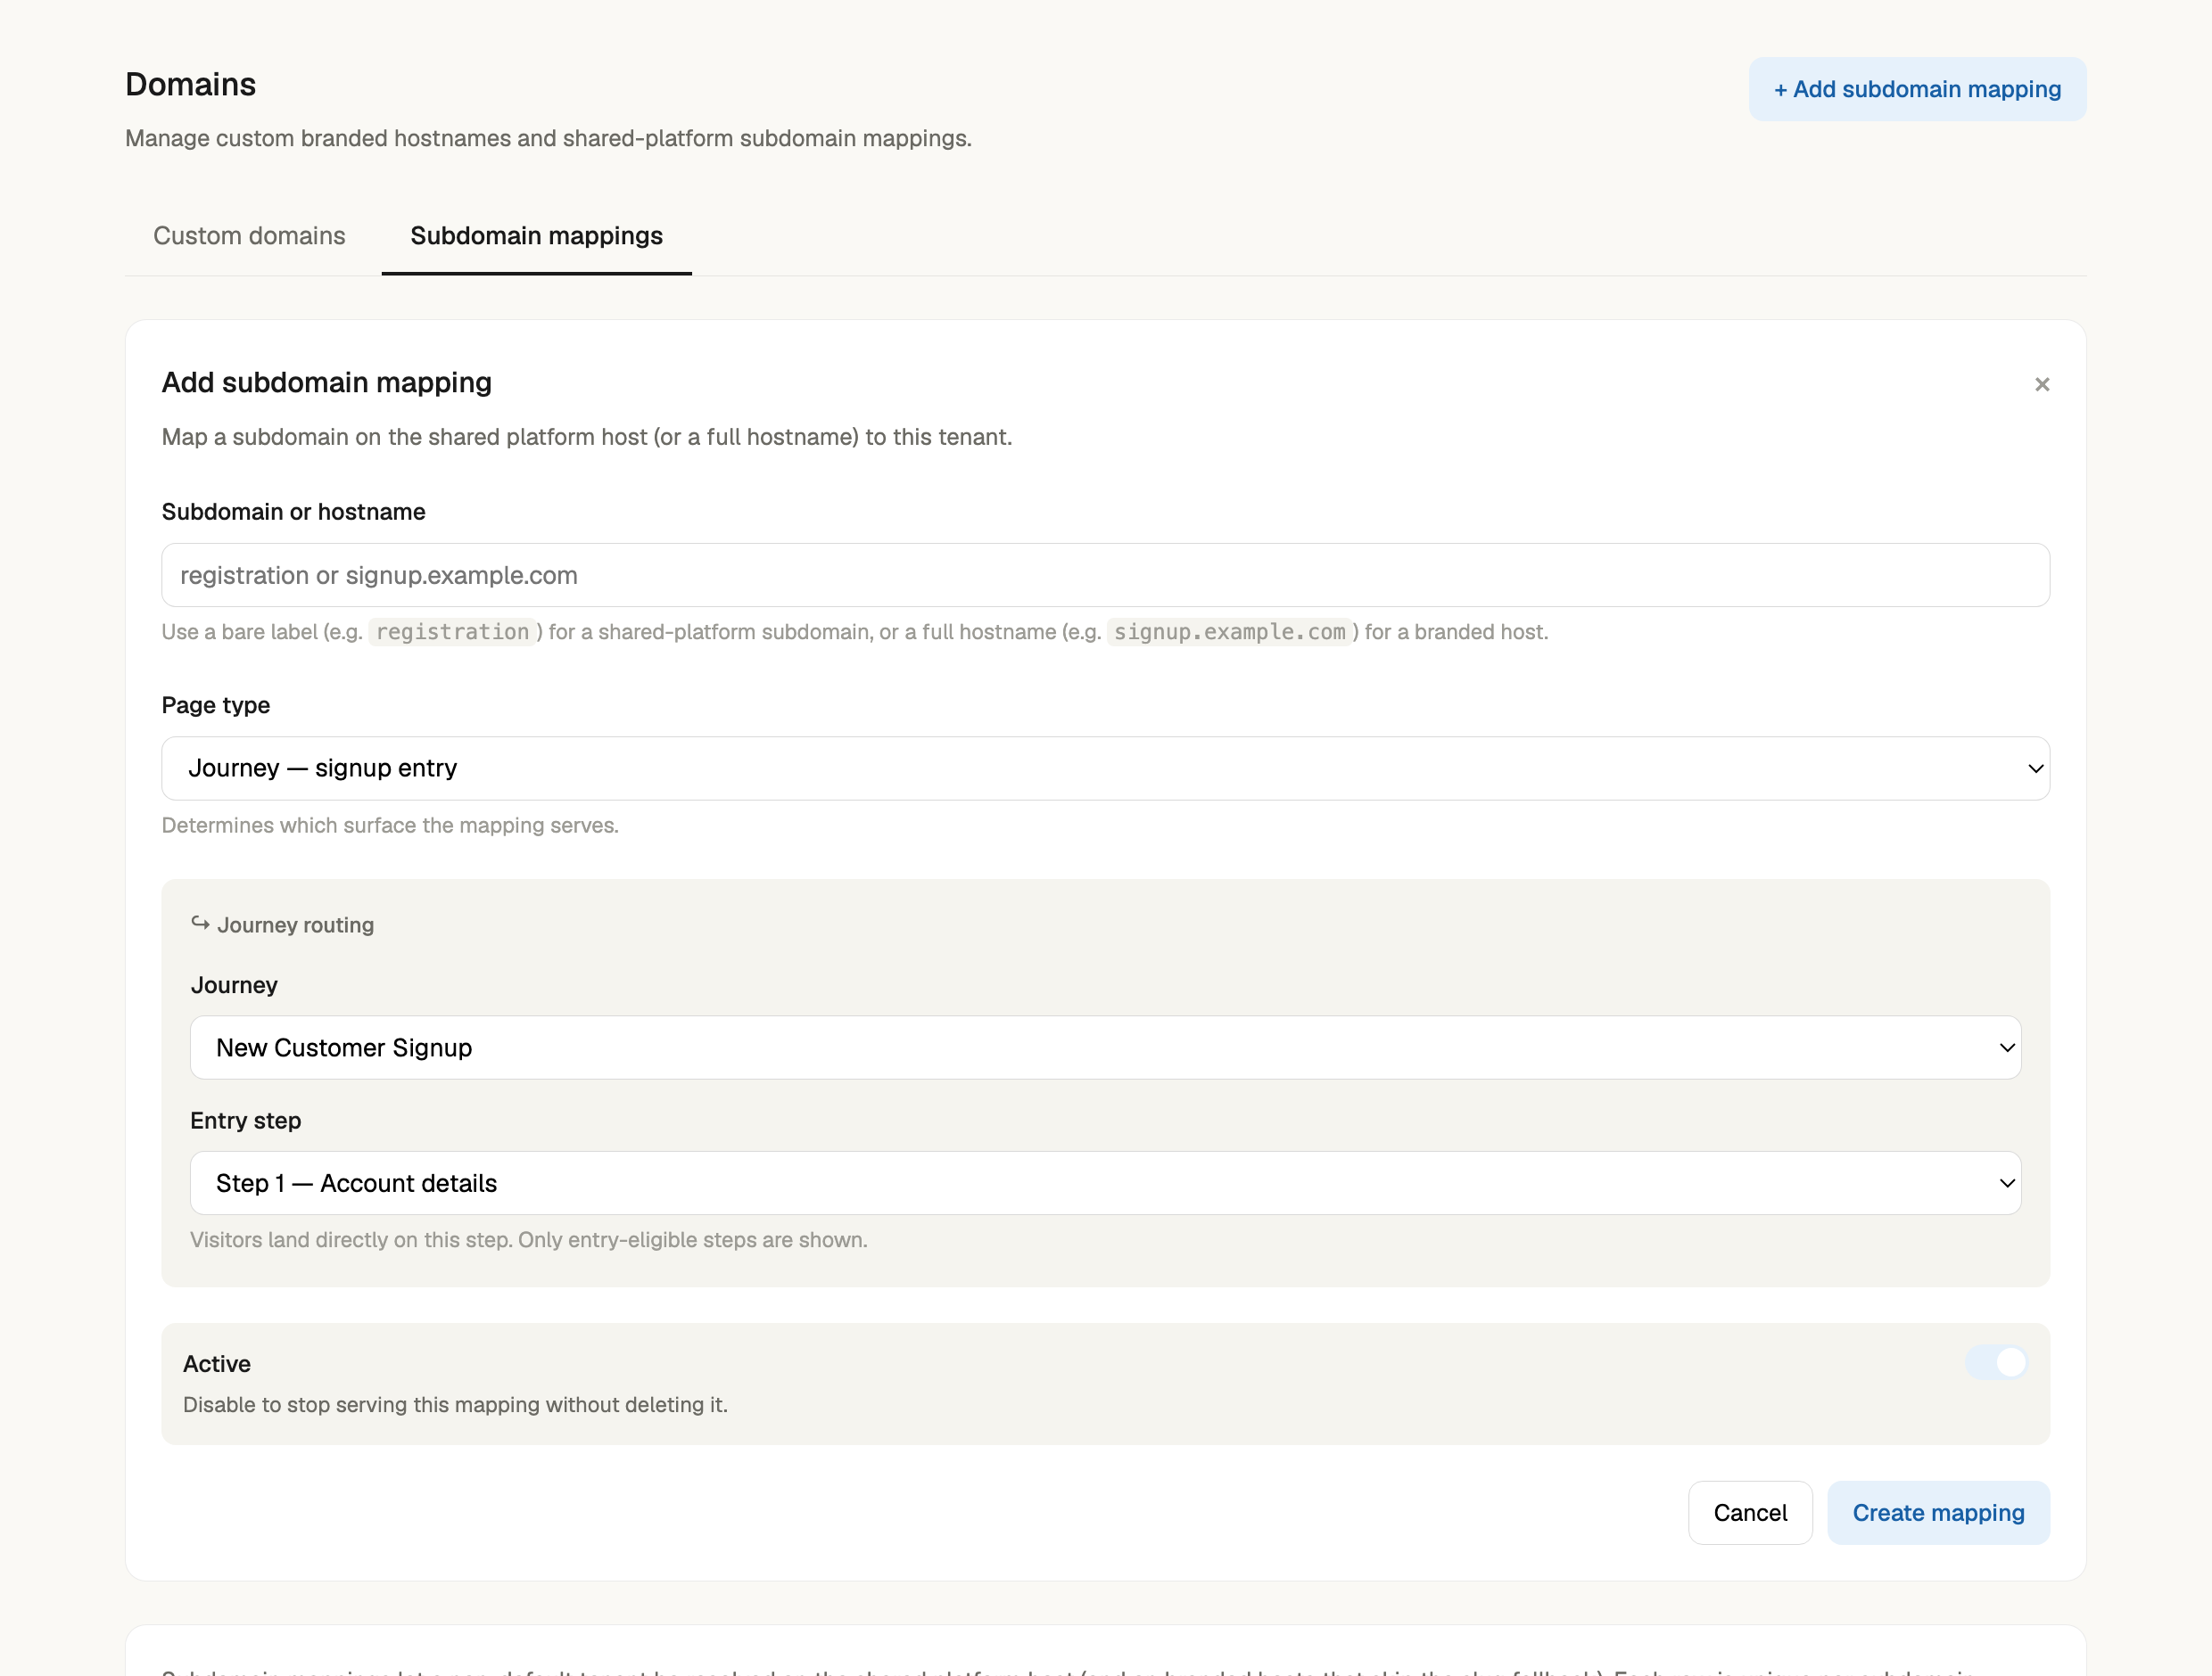
Task: Click the 'Journey routing' section label
Action: coord(295,924)
